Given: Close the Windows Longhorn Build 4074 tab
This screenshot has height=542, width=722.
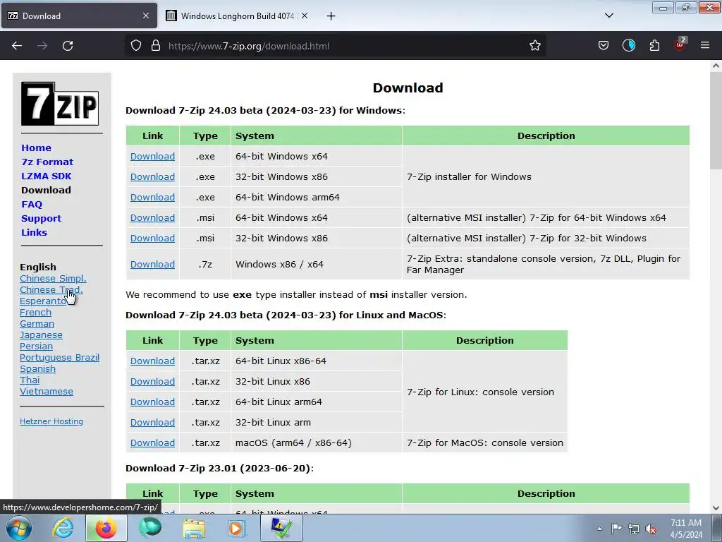Looking at the screenshot, I should click(305, 16).
